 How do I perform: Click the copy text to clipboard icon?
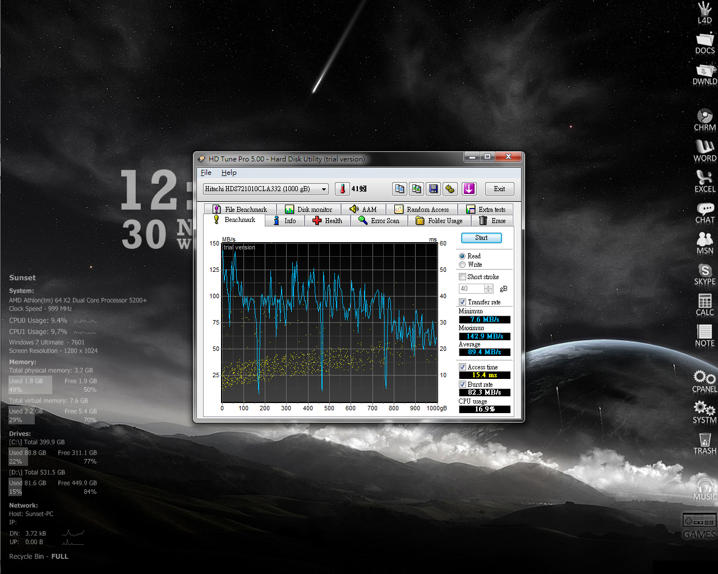pyautogui.click(x=399, y=189)
